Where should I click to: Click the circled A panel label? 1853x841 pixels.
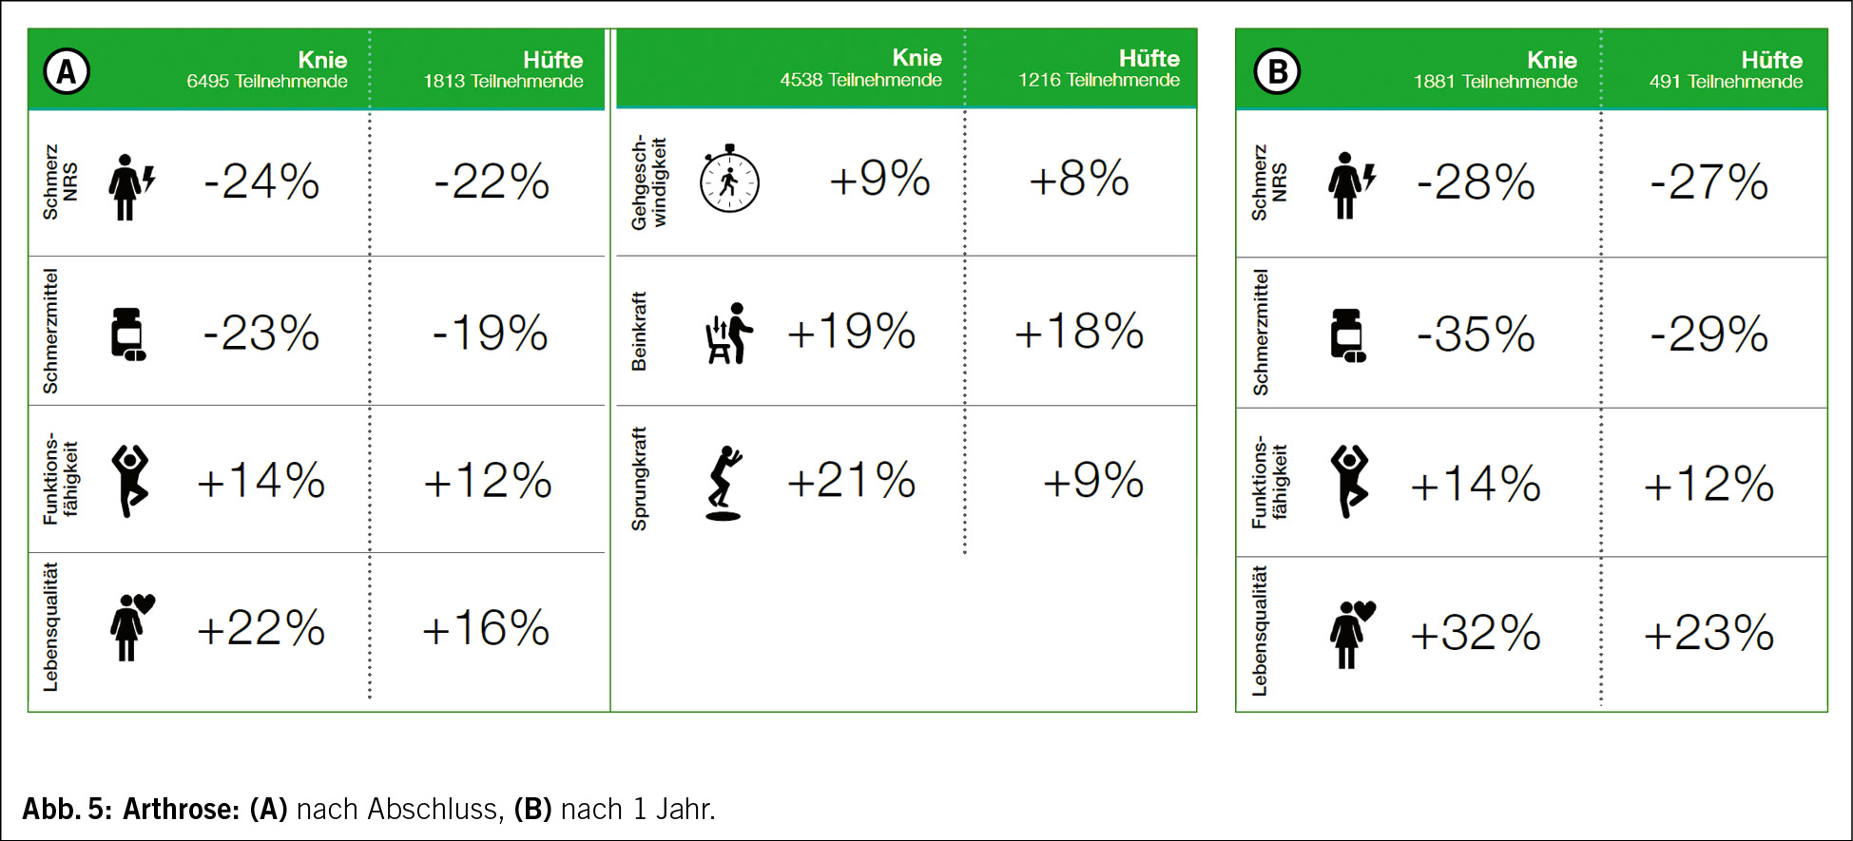(x=67, y=71)
